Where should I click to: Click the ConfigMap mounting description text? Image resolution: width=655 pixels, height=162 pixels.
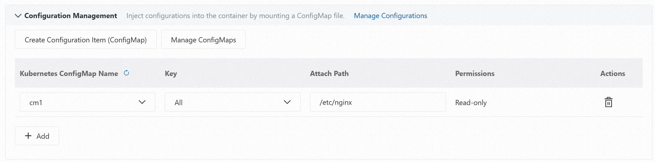pyautogui.click(x=235, y=16)
